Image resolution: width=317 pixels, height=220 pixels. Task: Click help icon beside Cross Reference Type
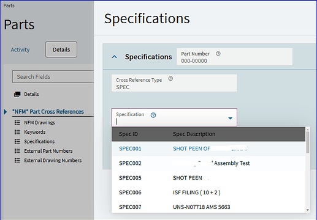(170, 79)
